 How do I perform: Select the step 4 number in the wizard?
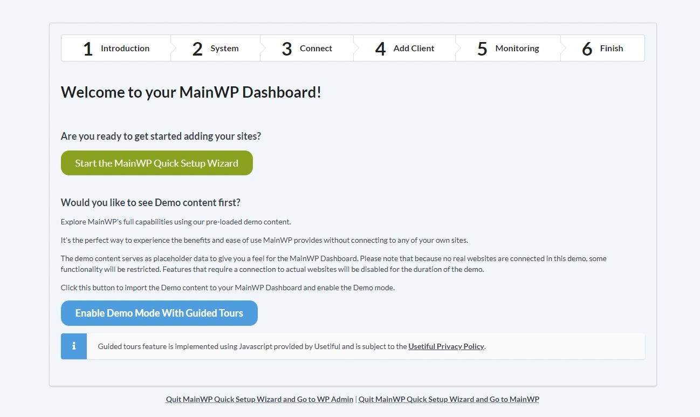pyautogui.click(x=380, y=49)
